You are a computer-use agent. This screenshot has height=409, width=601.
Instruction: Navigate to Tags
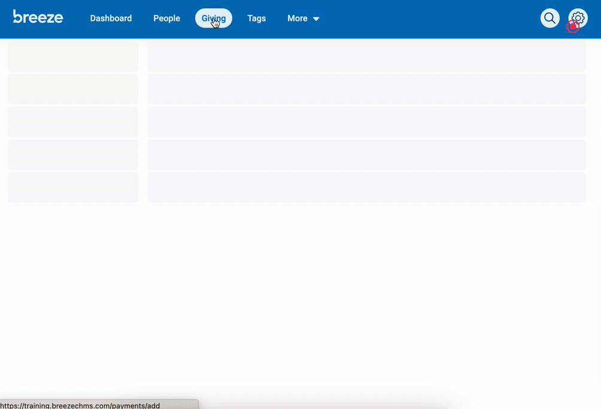pos(256,19)
